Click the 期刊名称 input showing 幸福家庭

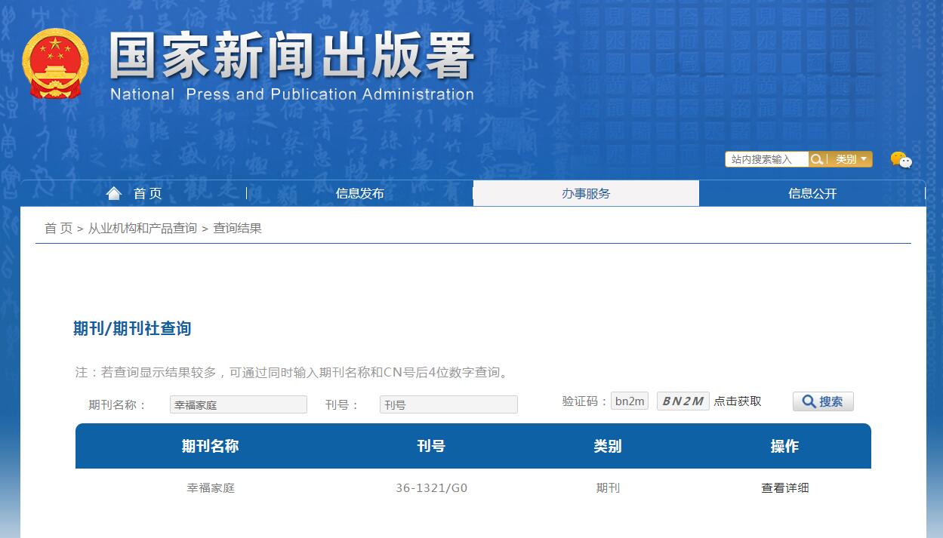238,404
